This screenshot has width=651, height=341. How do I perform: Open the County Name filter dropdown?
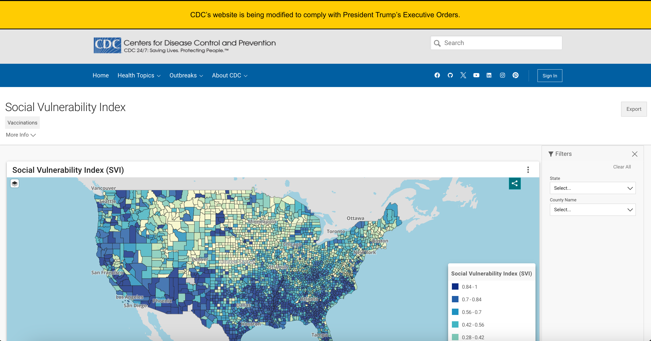click(x=593, y=210)
